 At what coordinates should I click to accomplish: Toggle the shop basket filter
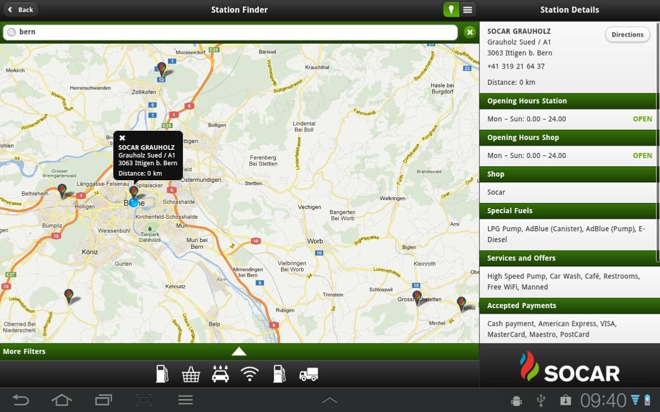pyautogui.click(x=191, y=374)
